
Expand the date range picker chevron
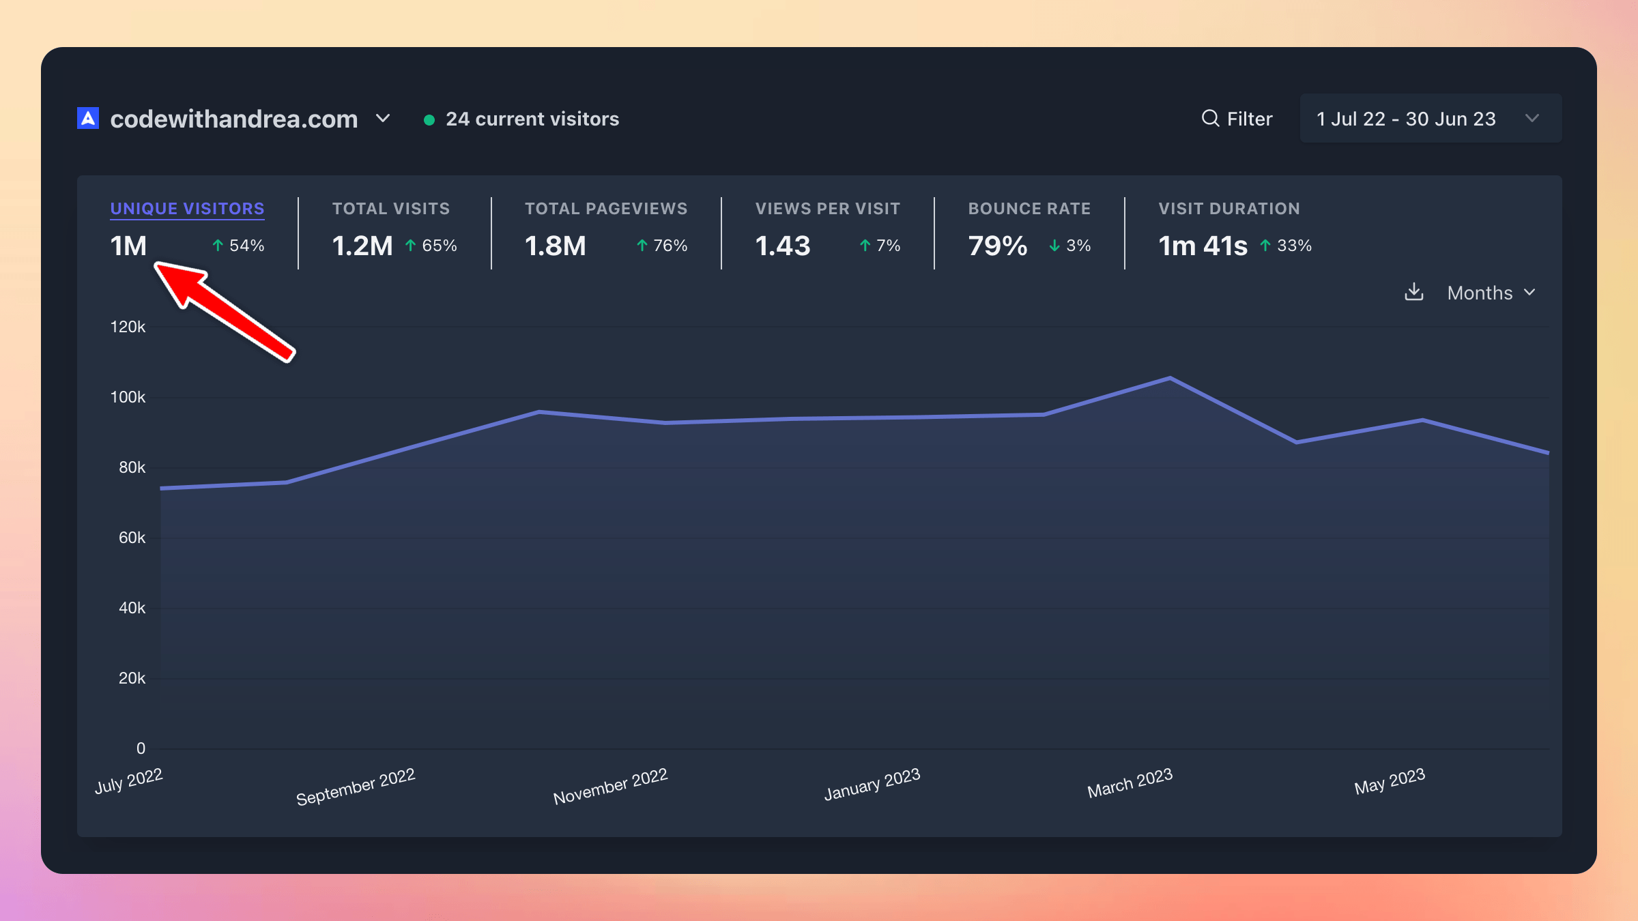1533,118
